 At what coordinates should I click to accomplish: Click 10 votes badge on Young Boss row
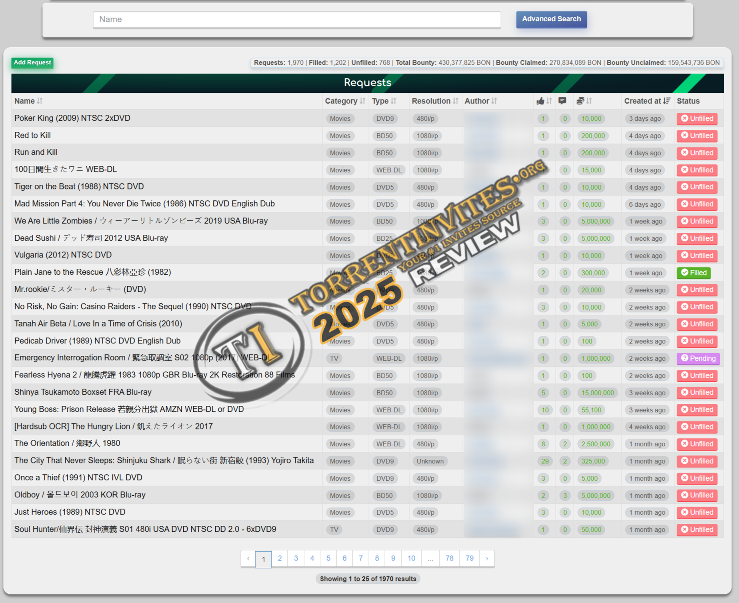[x=545, y=410]
